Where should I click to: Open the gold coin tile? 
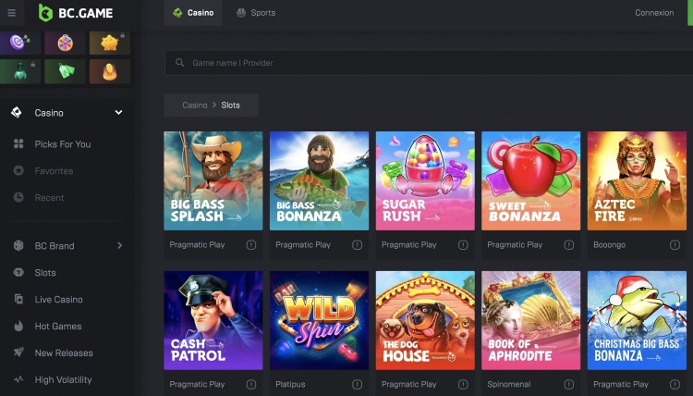point(110,71)
